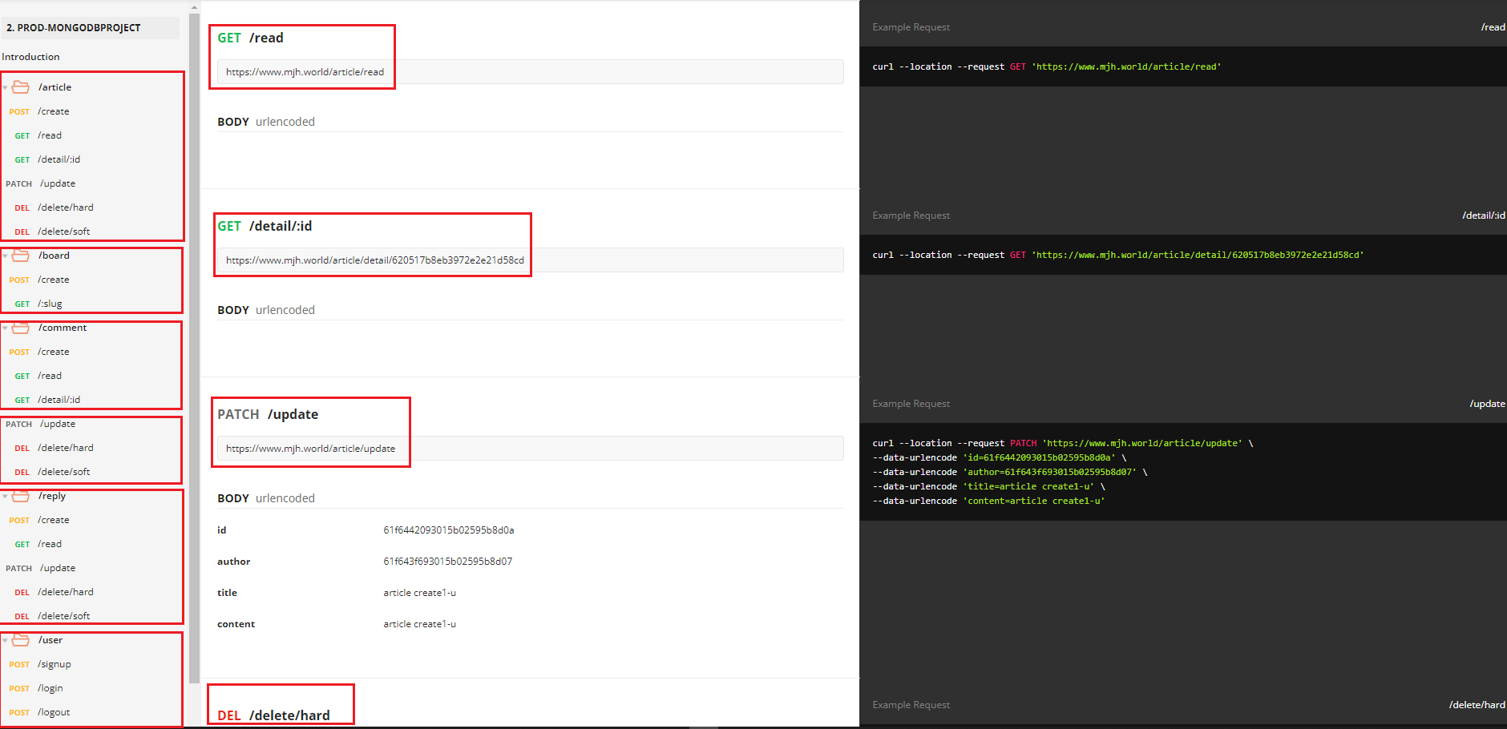Open POST /create under /article folder
This screenshot has width=1507, height=729.
pos(39,111)
